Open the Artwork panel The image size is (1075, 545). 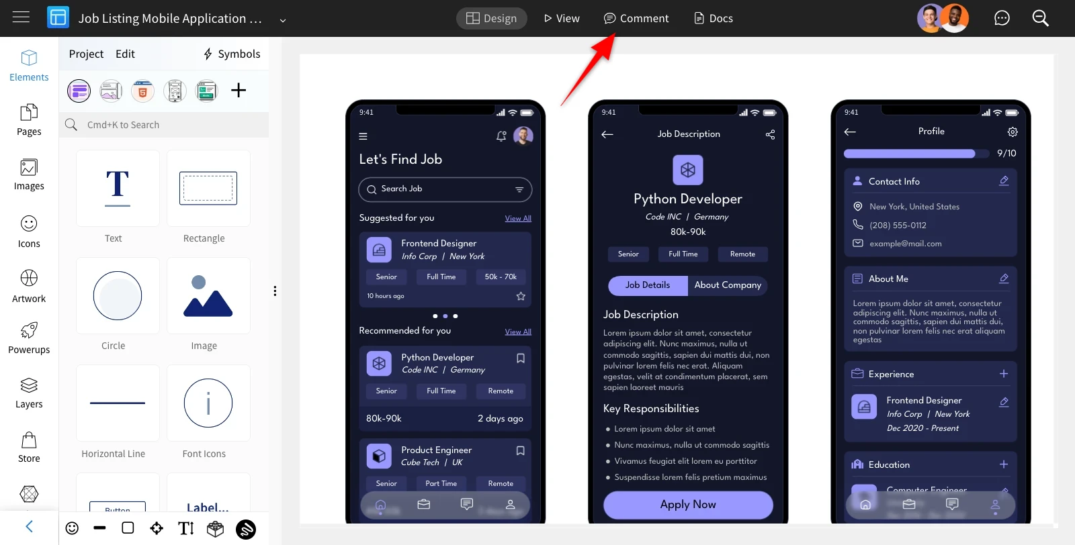tap(29, 287)
